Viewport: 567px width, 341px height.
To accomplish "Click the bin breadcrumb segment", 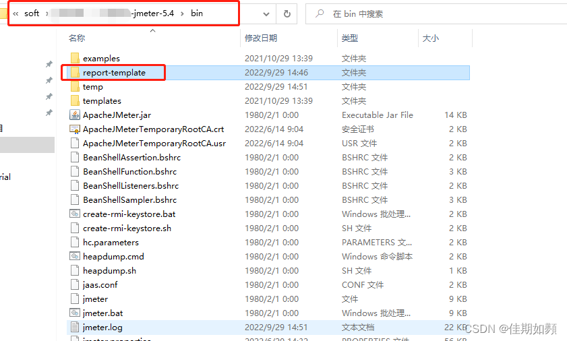I will pos(197,13).
